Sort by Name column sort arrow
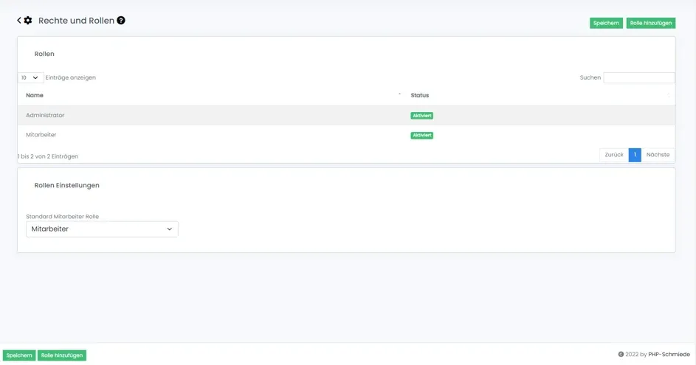 [x=399, y=95]
